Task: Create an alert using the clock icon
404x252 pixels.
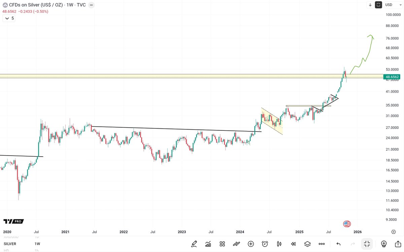Action: [265, 244]
